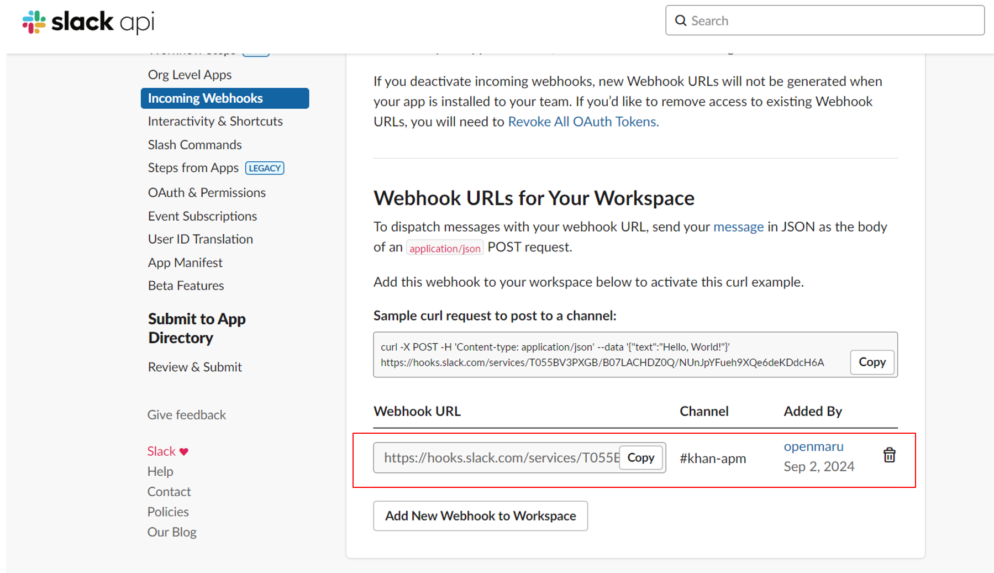
Task: Click the LEGACY badge beside Steps from Apps
Action: (x=265, y=168)
